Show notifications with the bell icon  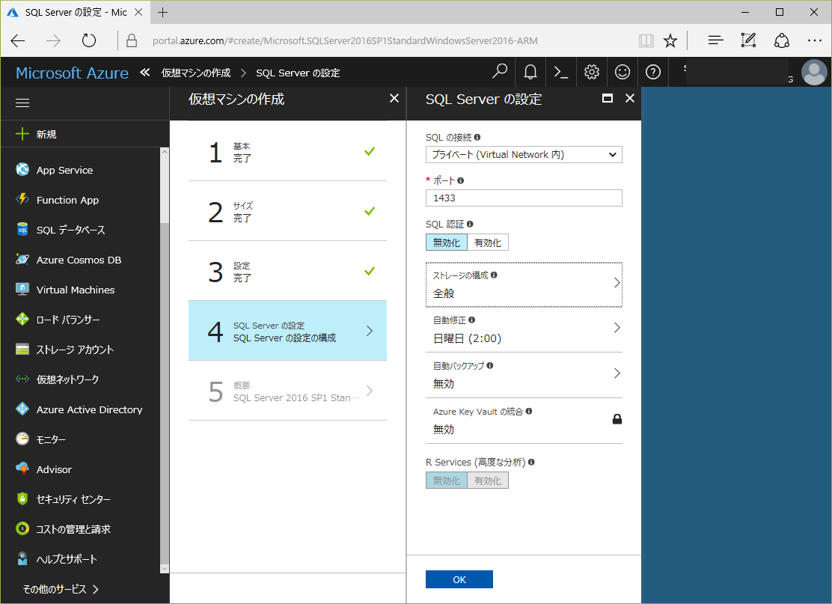tap(530, 72)
